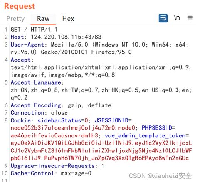Toggle non-printable characters \n button

click(177, 18)
